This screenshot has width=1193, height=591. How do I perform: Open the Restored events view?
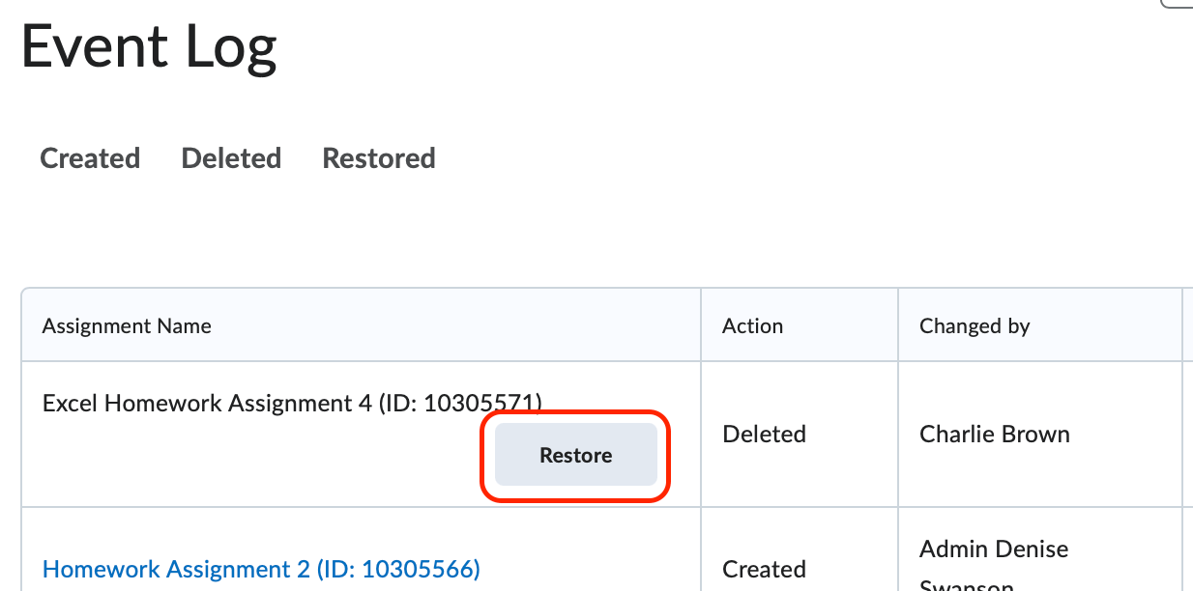click(x=378, y=157)
